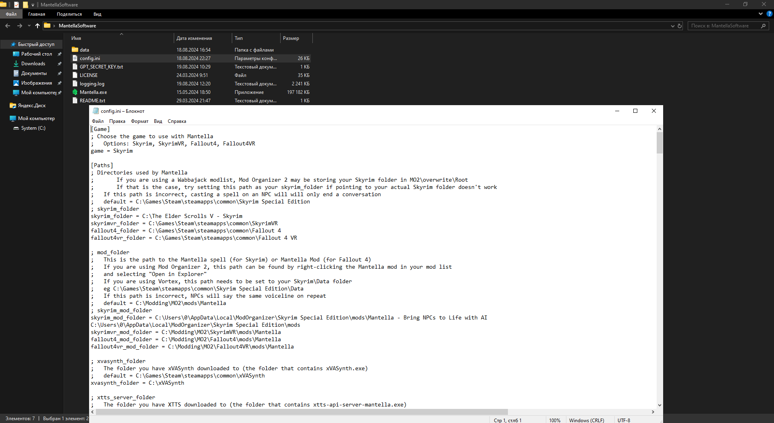Image resolution: width=774 pixels, height=423 pixels.
Task: Click the search magnifier icon
Action: click(x=763, y=26)
